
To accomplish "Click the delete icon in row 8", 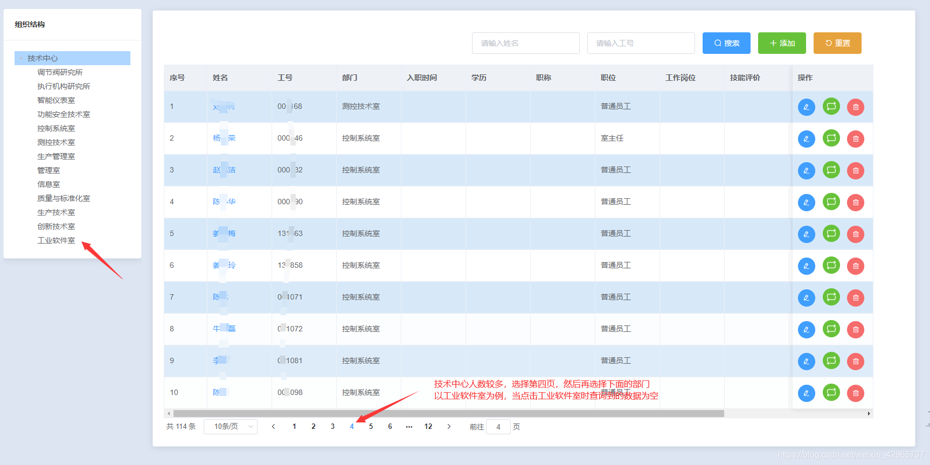I will [x=856, y=330].
